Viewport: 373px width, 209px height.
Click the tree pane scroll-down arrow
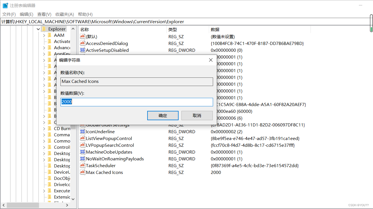point(73,199)
